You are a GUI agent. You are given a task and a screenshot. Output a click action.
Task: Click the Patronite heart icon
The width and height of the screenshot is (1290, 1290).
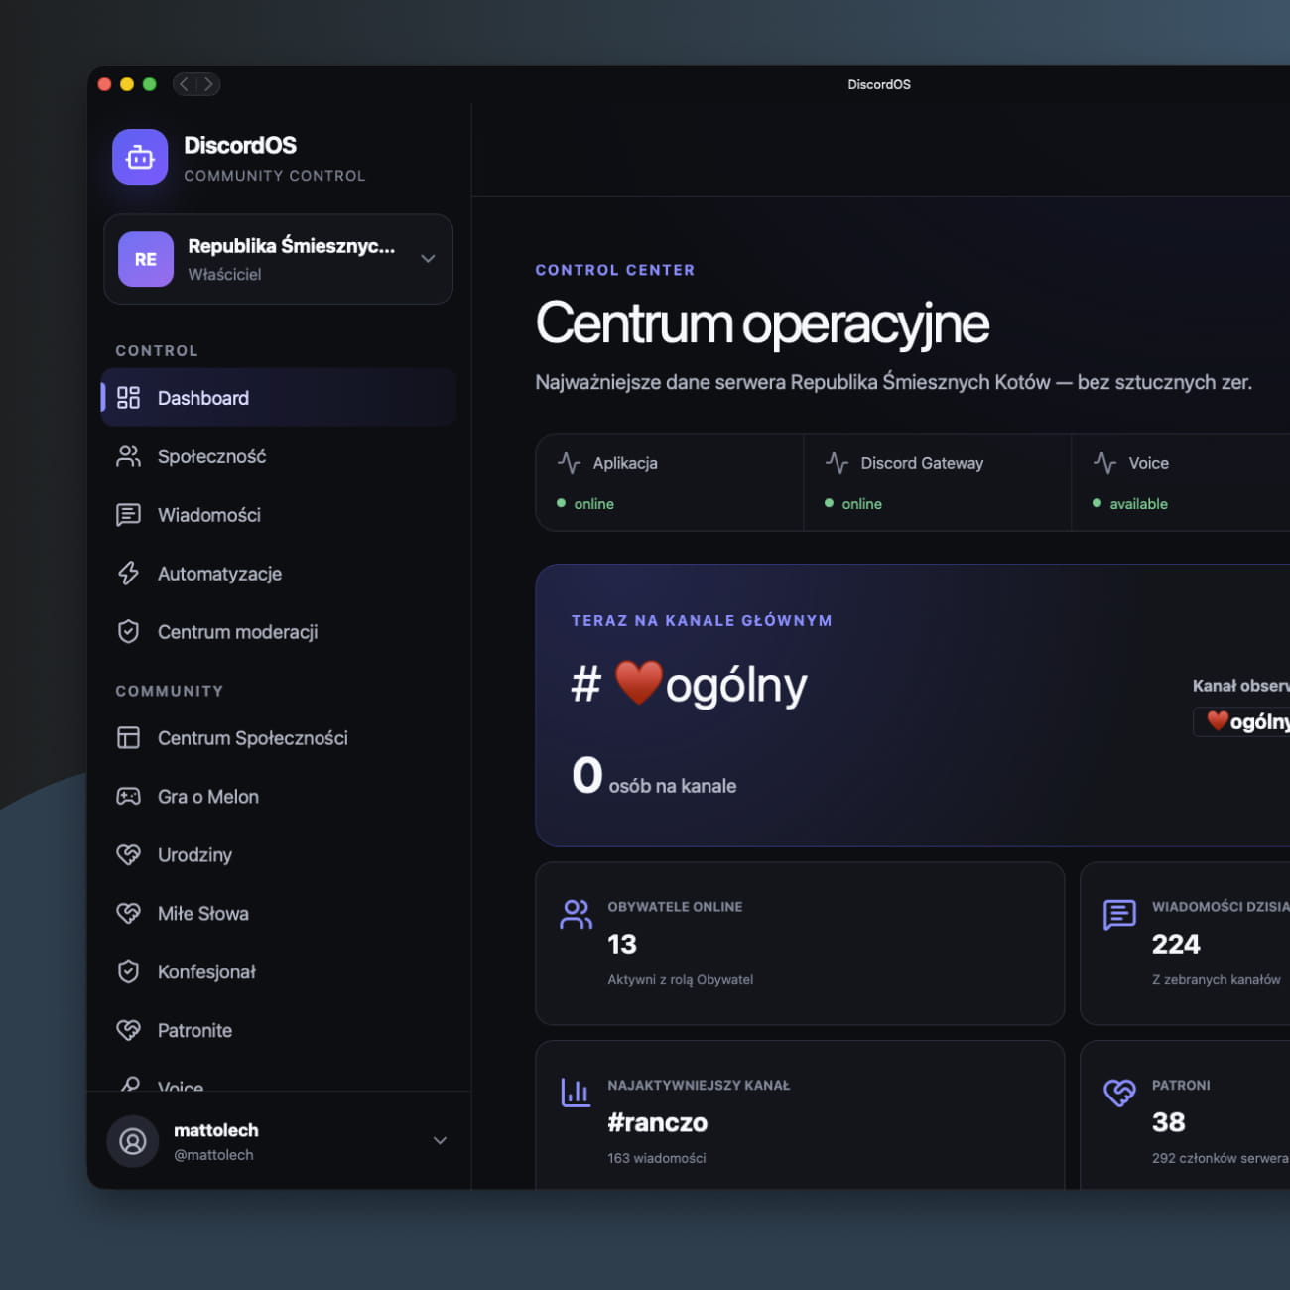[x=128, y=1031]
